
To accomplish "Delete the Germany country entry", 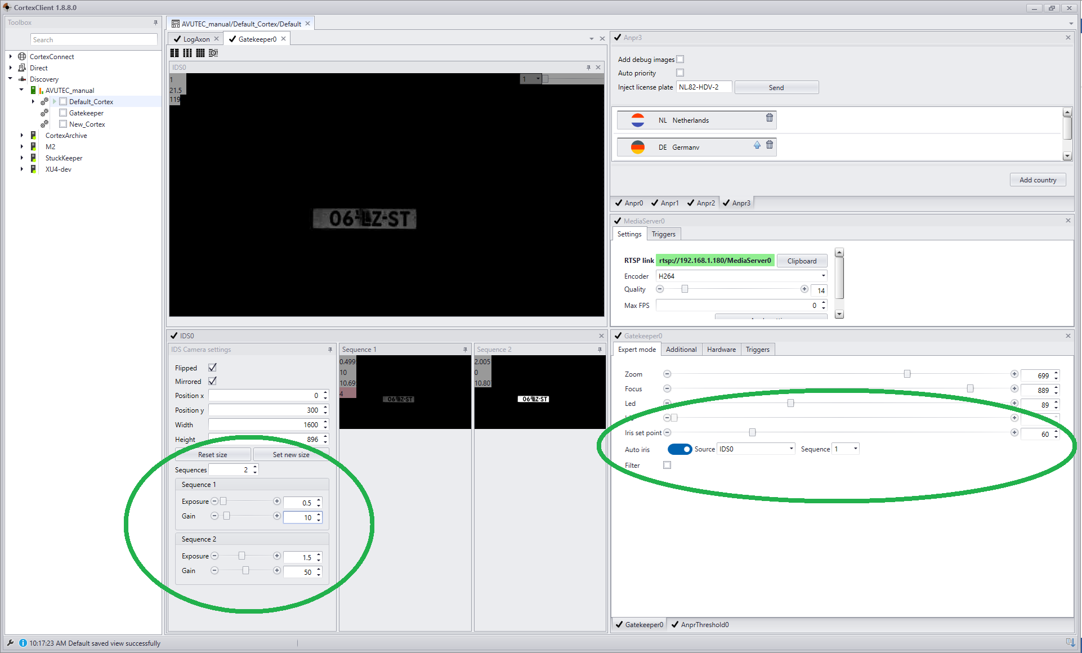I will (x=770, y=145).
